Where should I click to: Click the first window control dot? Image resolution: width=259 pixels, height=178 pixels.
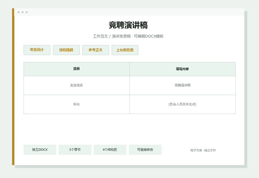pyautogui.click(x=18, y=12)
